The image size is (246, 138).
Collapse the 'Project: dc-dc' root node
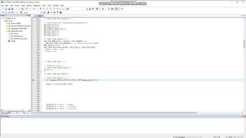pyautogui.click(x=2, y=18)
